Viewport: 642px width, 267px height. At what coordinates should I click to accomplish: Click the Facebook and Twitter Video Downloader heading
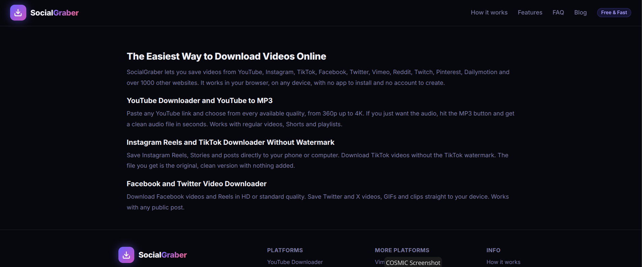point(197,184)
